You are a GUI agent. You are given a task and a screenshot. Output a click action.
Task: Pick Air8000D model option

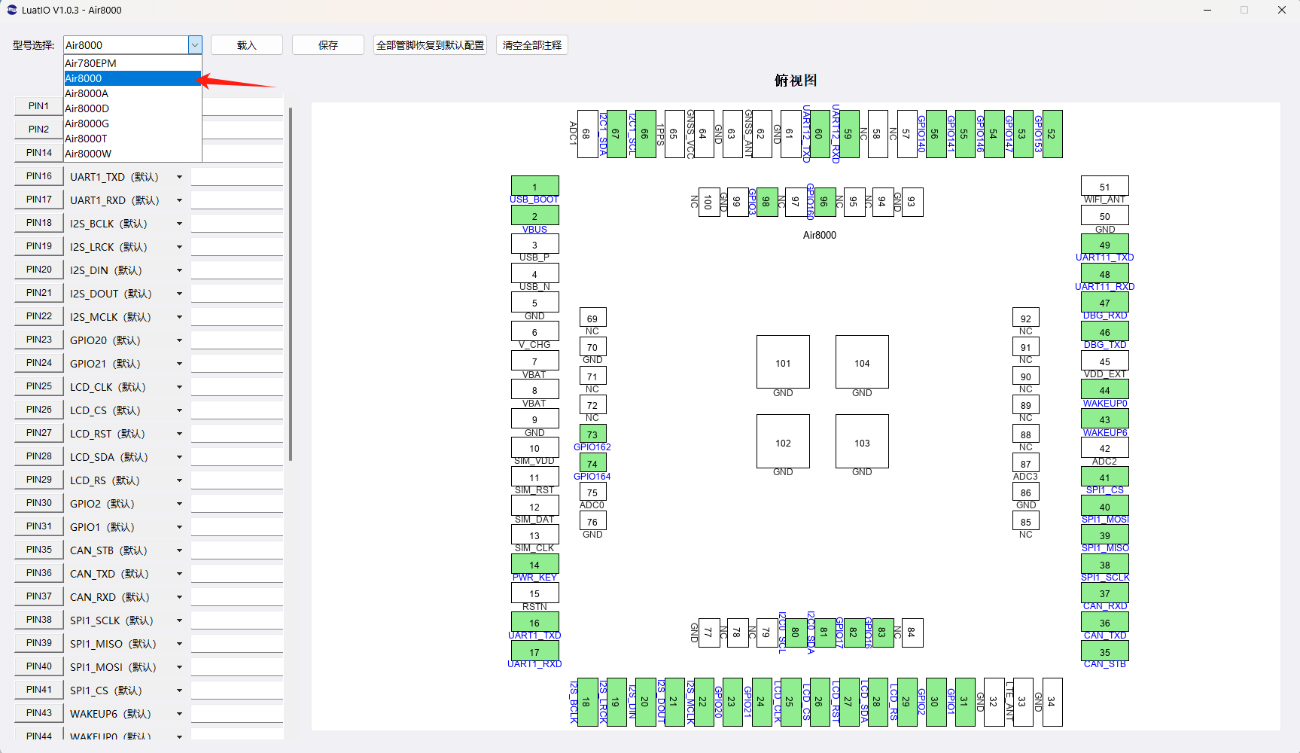point(132,108)
